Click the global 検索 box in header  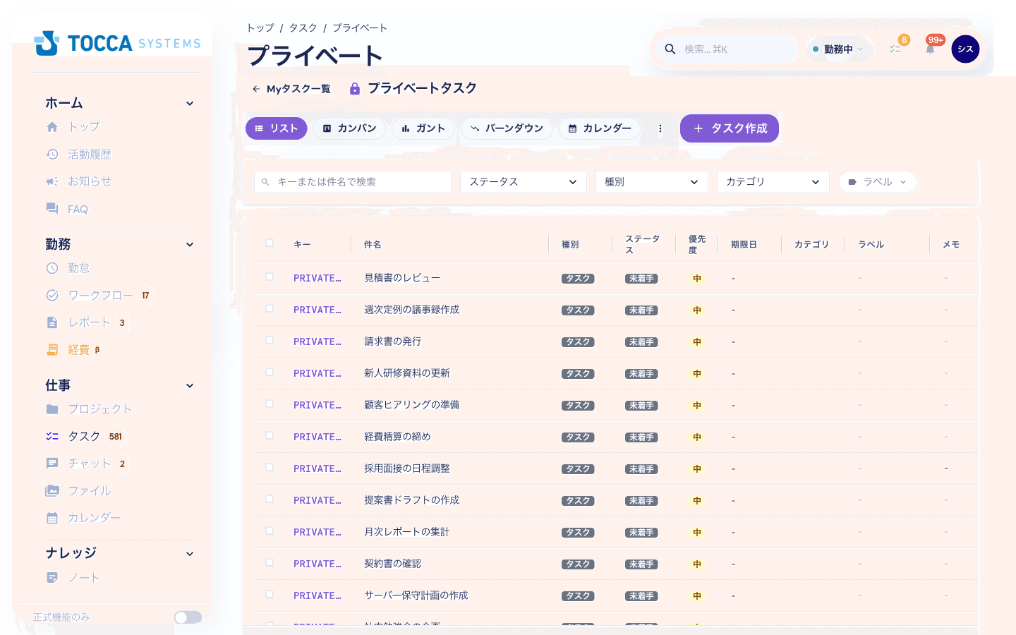tap(727, 49)
